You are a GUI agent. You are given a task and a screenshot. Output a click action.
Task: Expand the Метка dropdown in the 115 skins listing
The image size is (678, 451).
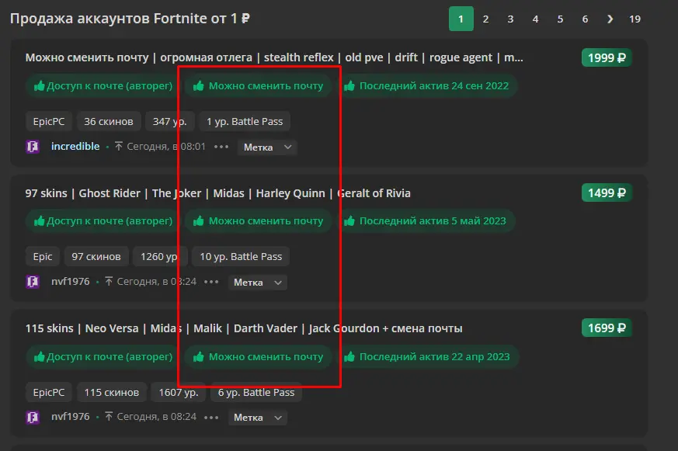(x=257, y=418)
